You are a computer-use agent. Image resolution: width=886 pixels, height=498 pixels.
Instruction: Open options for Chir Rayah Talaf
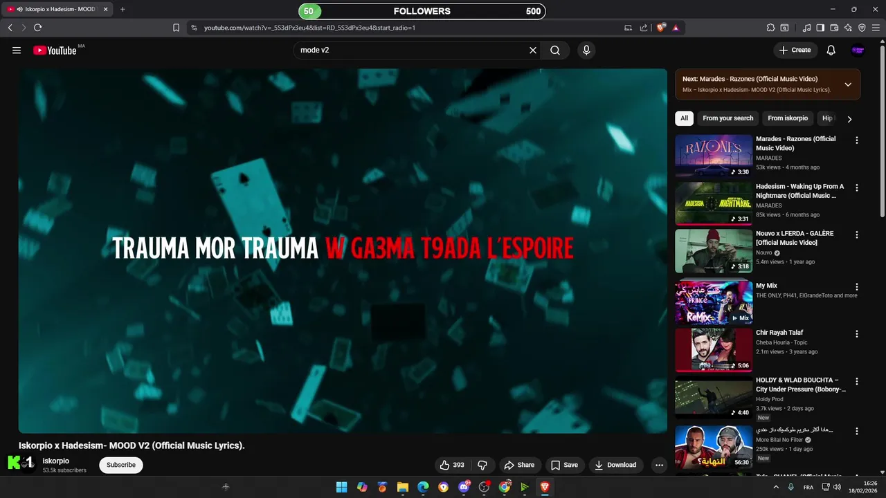(x=857, y=334)
